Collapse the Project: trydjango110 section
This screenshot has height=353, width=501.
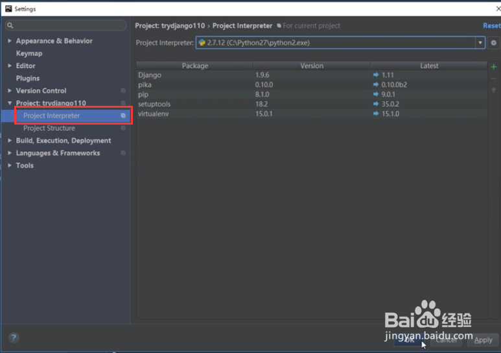pyautogui.click(x=10, y=103)
